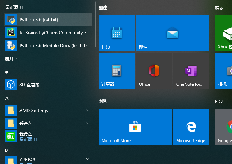Expand recently added list via 展开
Screen dimensions: 232x164
click(x=12, y=58)
